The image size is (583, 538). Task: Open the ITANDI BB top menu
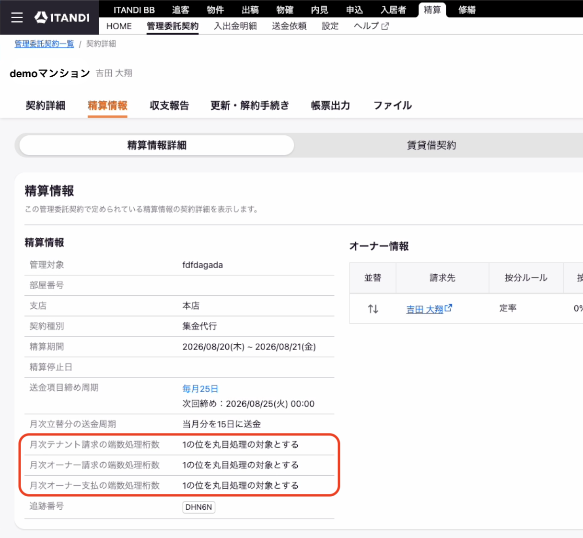[x=134, y=10]
